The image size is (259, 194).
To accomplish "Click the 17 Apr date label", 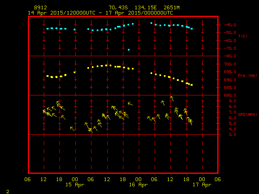I will (x=202, y=185).
